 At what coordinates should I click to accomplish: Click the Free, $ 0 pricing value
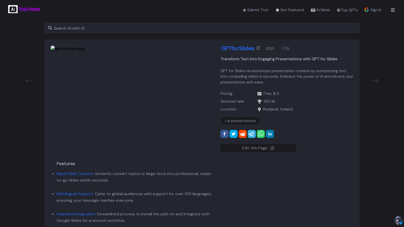point(271,94)
